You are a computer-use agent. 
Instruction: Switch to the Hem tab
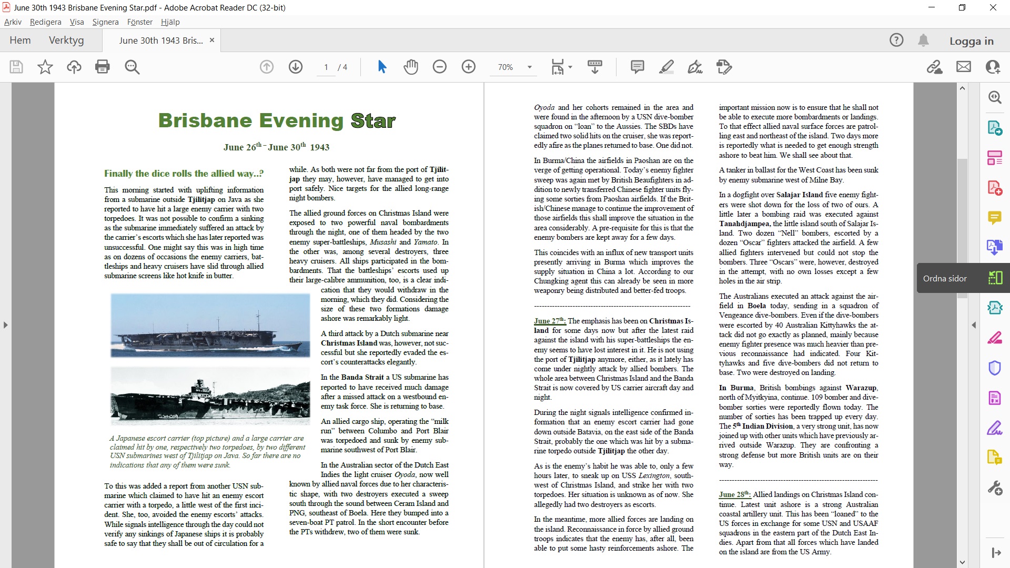(20, 40)
